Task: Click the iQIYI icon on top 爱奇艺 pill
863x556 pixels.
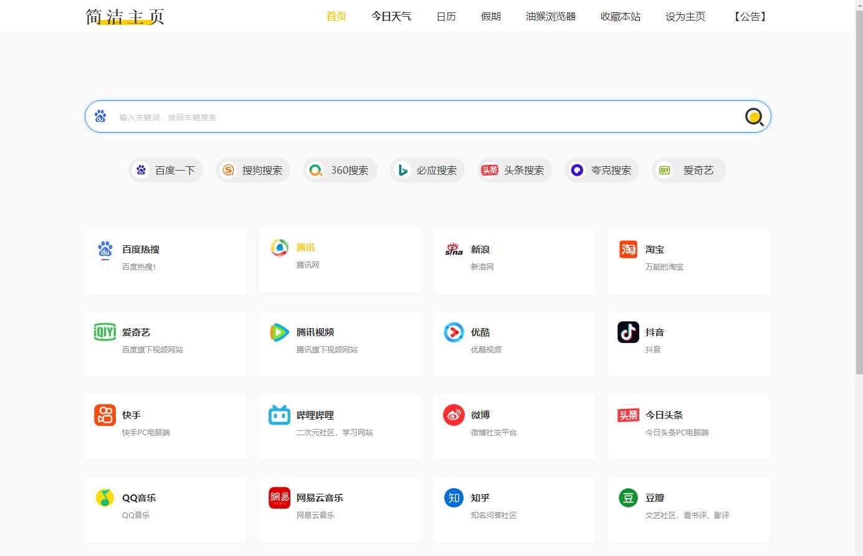Action: (665, 170)
